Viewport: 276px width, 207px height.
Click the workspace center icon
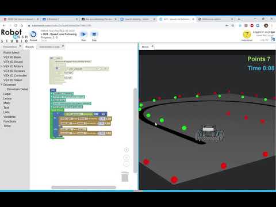pyautogui.click(x=126, y=150)
